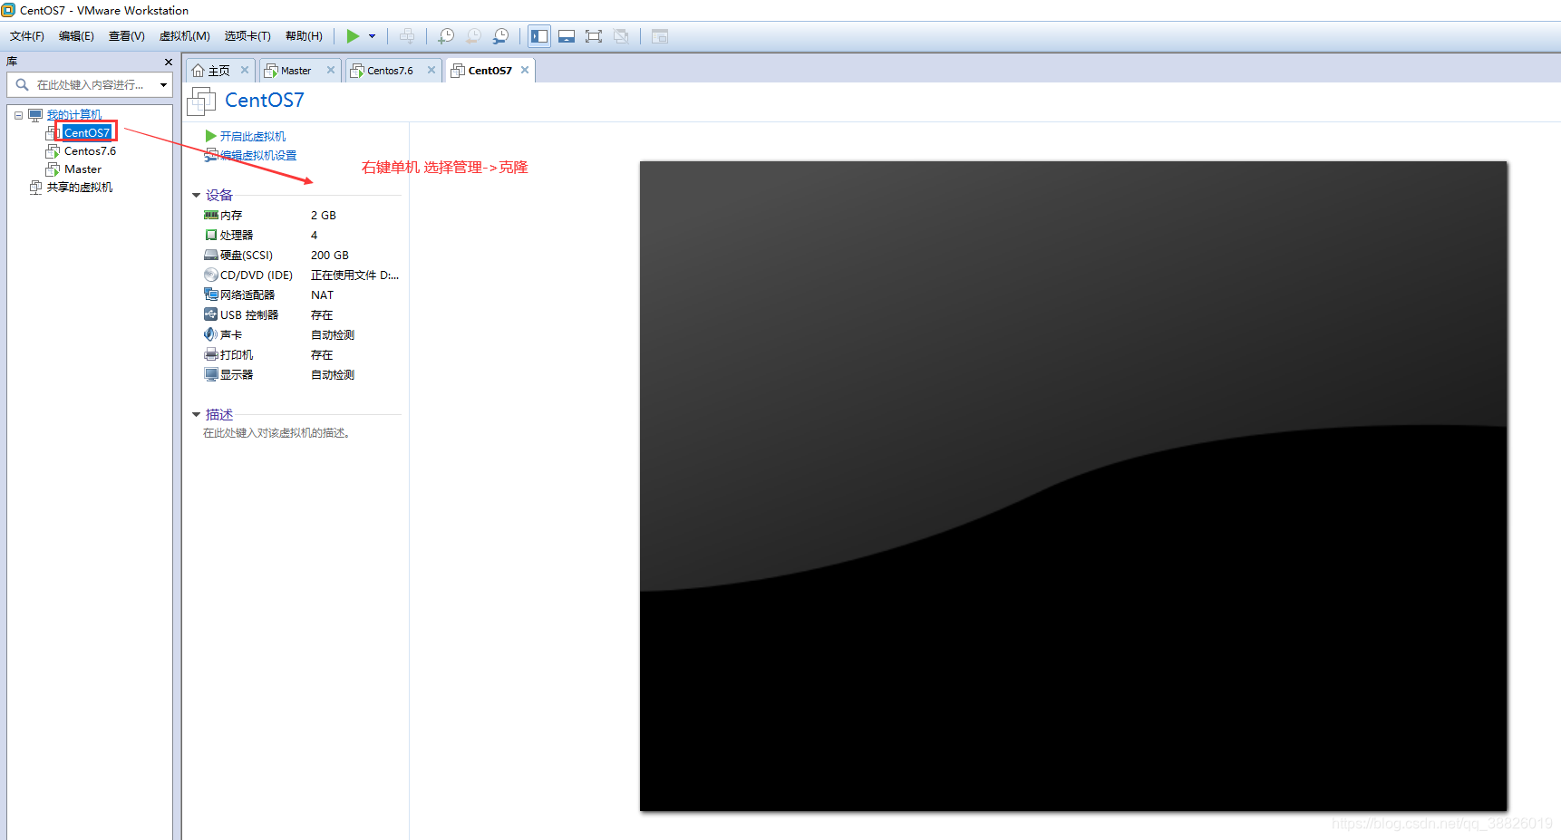Click the network adapter icon
The width and height of the screenshot is (1561, 840).
[211, 294]
